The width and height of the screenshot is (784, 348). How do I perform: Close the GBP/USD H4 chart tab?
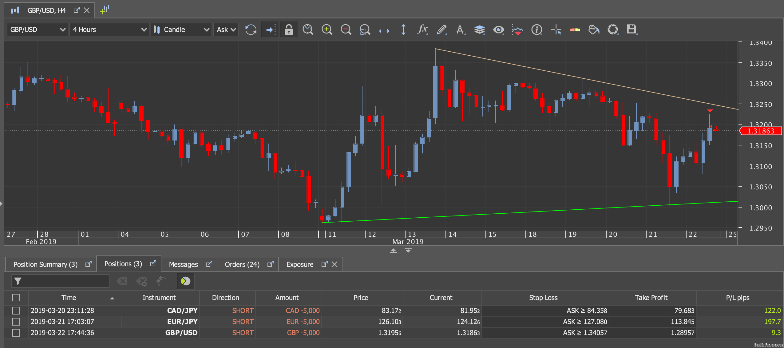[x=87, y=10]
